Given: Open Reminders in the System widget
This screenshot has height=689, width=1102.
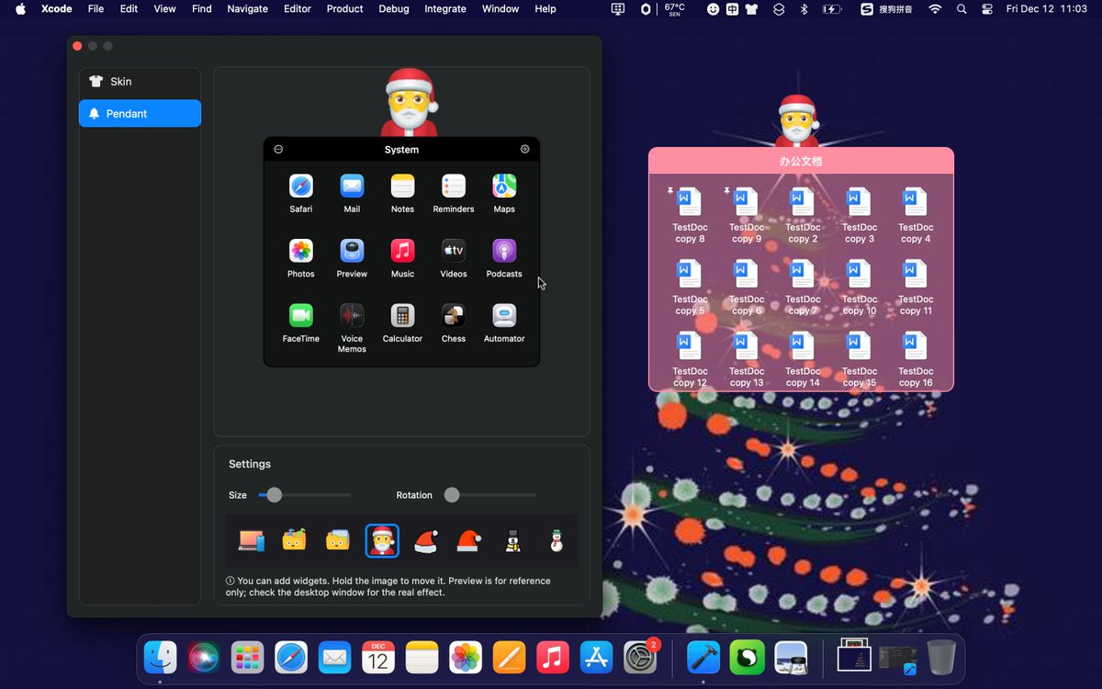Looking at the screenshot, I should 454,186.
